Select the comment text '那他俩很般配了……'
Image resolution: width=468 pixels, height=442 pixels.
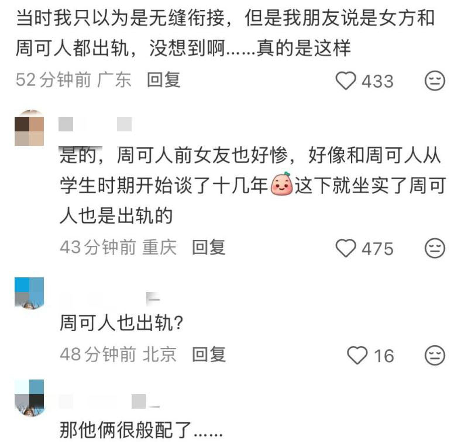tap(141, 430)
